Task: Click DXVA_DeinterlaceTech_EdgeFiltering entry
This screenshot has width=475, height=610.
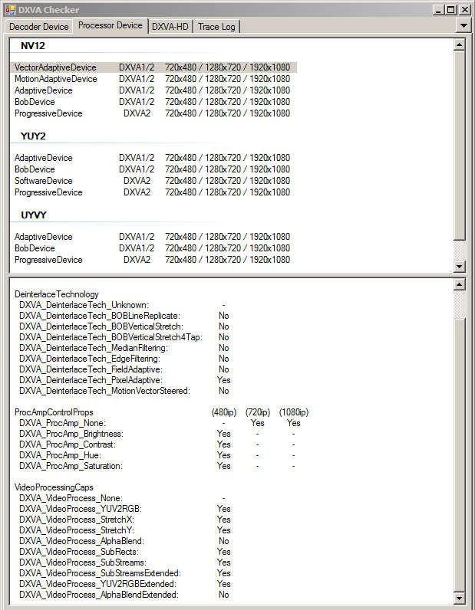Action: click(x=90, y=359)
